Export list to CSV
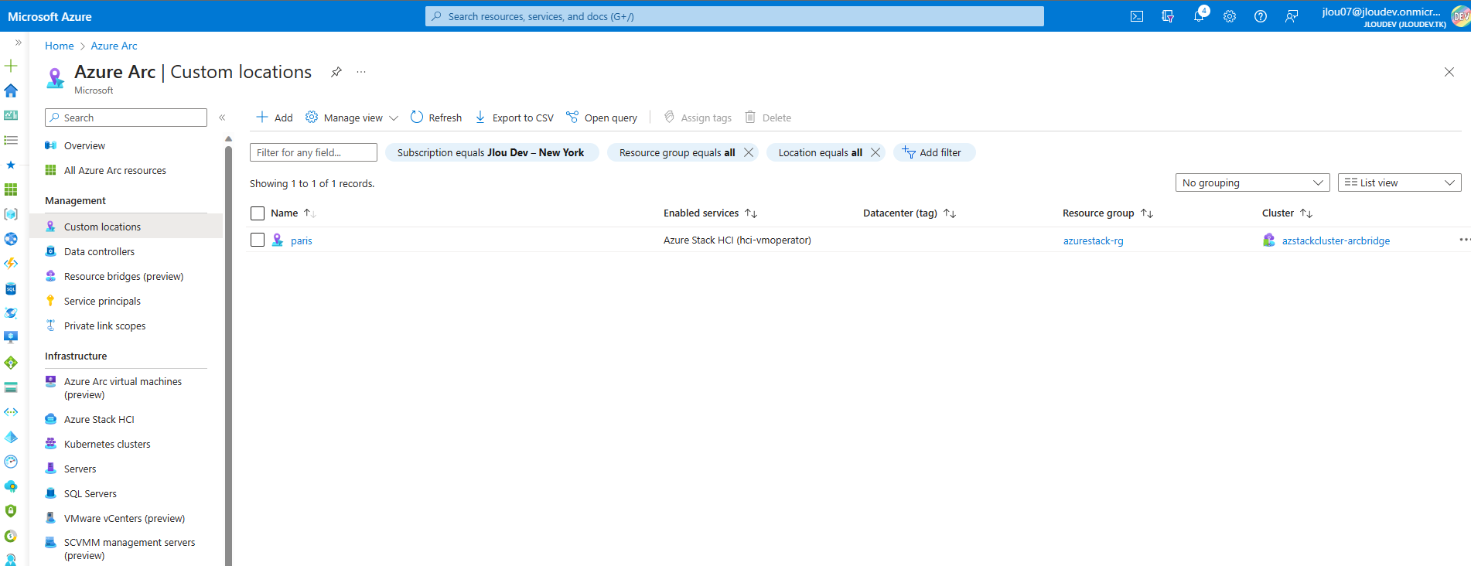 pos(514,118)
